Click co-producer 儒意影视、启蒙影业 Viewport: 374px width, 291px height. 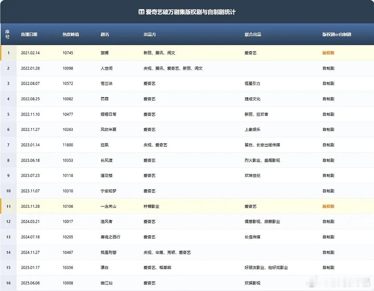pos(262,222)
